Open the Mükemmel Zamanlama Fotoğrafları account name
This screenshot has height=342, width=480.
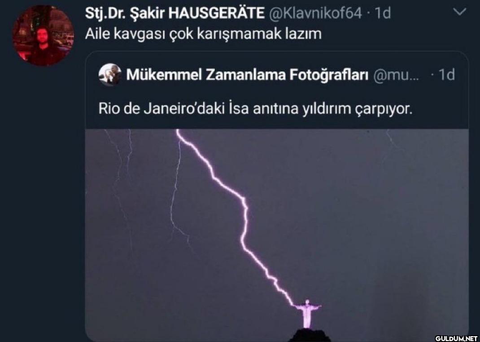(247, 75)
